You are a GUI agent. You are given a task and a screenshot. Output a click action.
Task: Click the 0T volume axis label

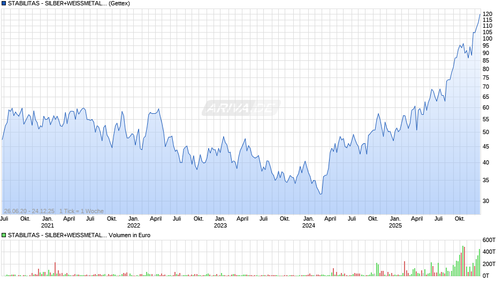click(486, 276)
